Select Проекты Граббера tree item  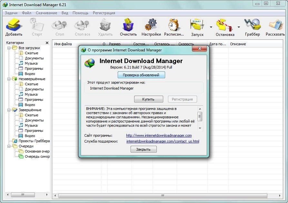(x=34, y=141)
